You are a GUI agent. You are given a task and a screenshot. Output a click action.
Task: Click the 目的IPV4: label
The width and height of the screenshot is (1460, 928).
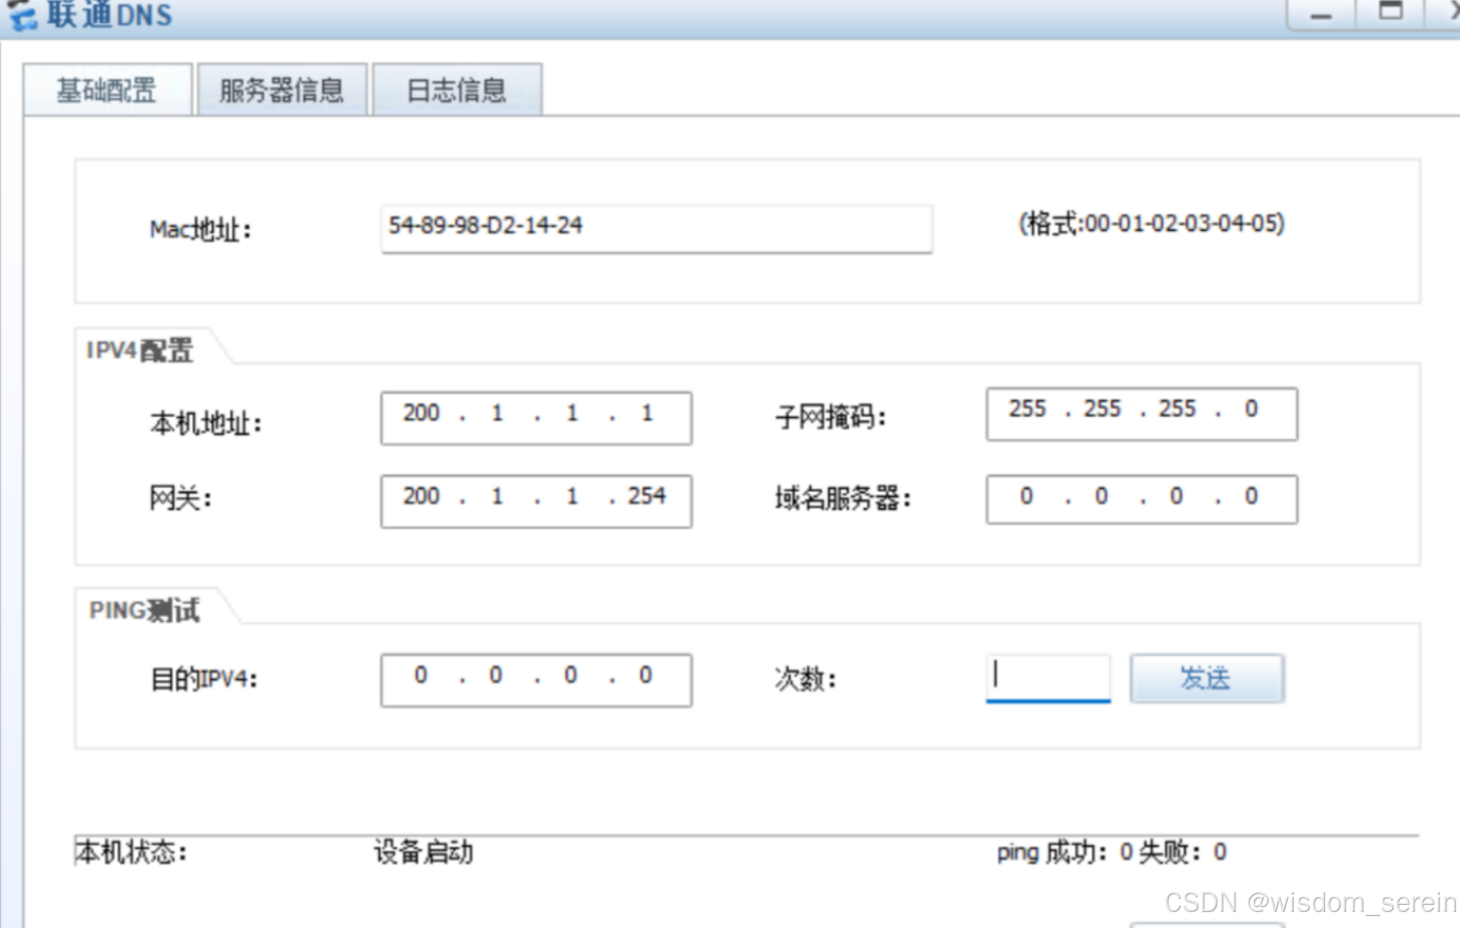(x=204, y=679)
